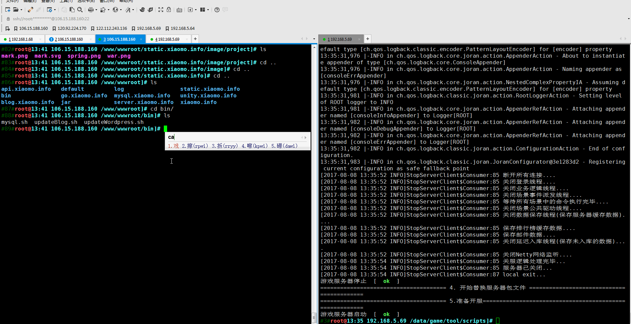Click left pane tab scroll-left arrow
This screenshot has height=324, width=631.
point(302,39)
